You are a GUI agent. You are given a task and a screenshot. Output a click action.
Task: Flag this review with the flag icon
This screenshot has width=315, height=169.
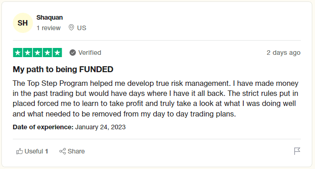pos(297,151)
